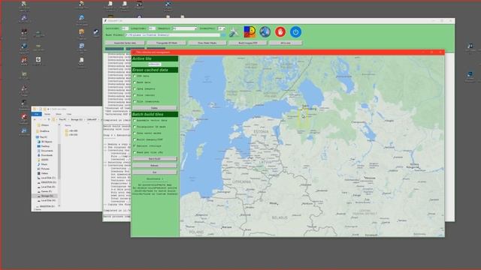
Task: Open the Imagery provider dropdown
Action: 185,28
